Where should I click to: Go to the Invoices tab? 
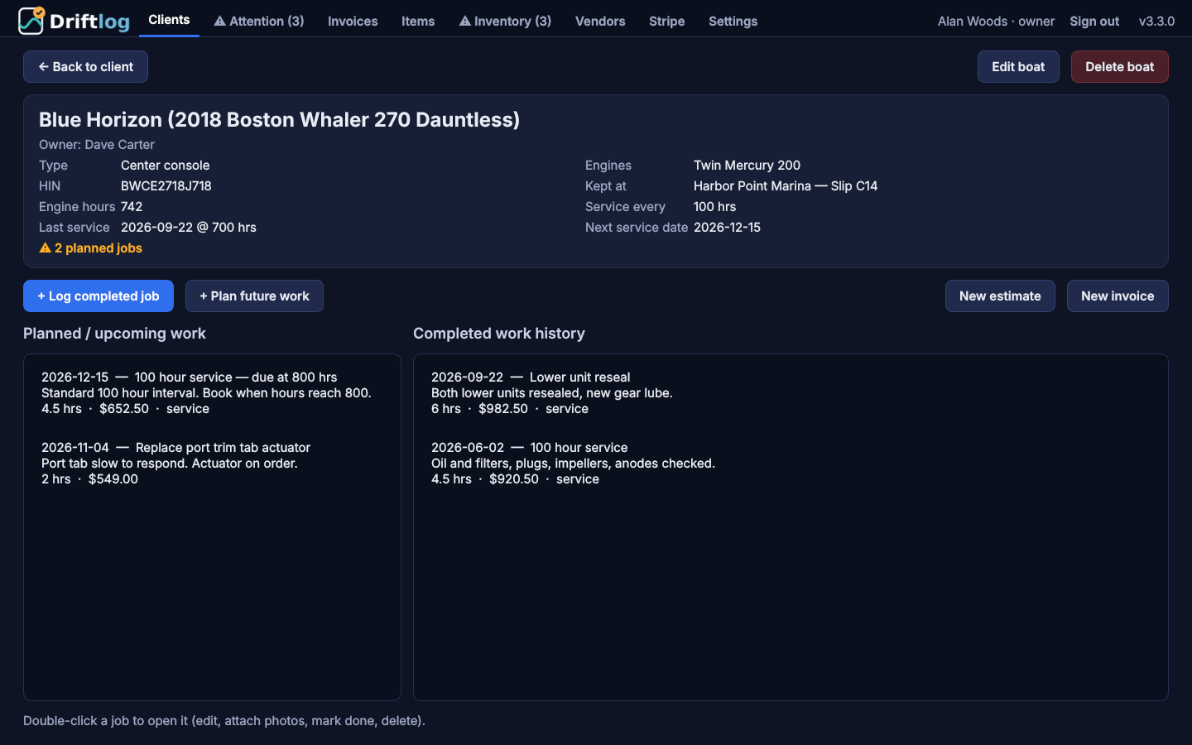point(353,21)
